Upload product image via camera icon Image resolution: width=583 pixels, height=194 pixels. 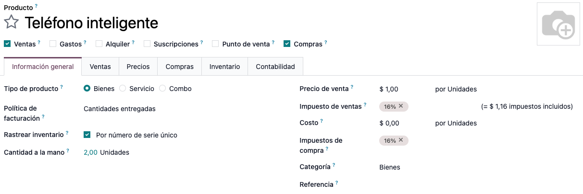[x=558, y=24]
